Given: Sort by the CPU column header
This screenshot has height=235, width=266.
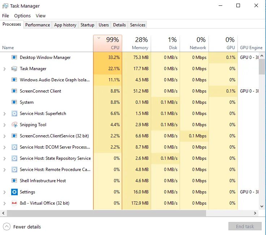Looking at the screenshot, I should (x=108, y=43).
